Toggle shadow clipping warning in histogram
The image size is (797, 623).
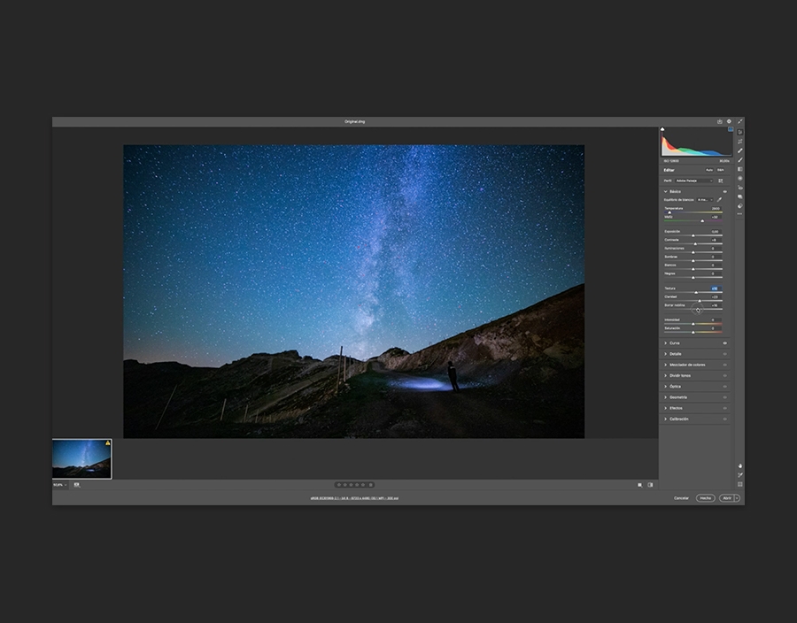[662, 129]
